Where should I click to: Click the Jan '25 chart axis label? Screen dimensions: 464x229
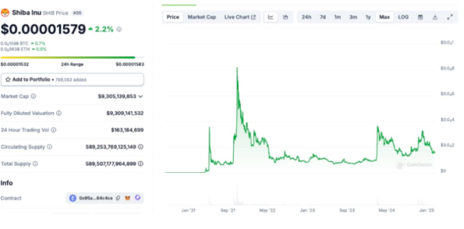(x=426, y=210)
